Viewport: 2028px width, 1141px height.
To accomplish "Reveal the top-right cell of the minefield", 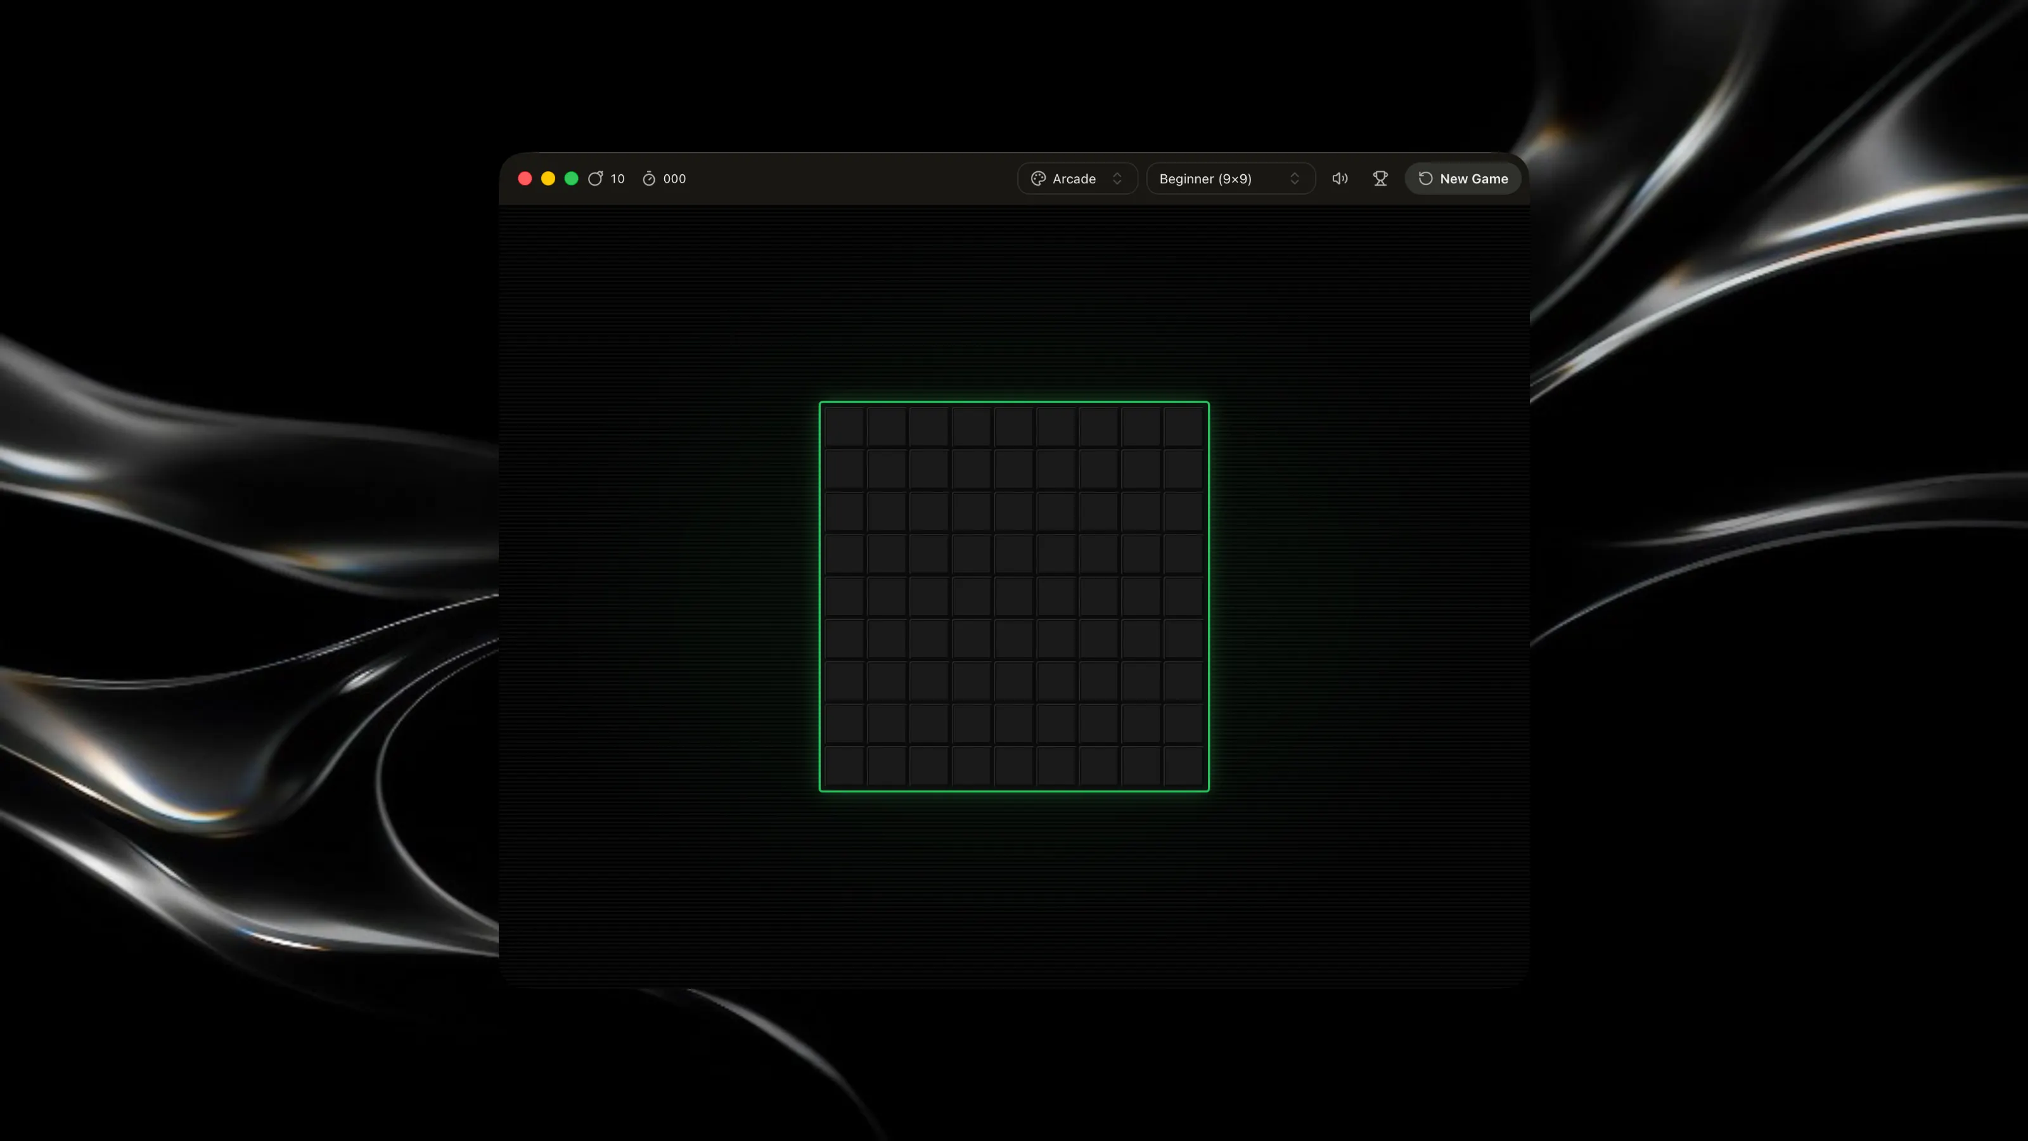I will [1183, 427].
